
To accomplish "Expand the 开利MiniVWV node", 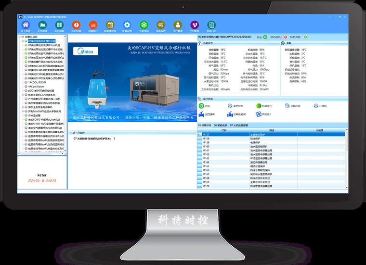I will 23,112.
